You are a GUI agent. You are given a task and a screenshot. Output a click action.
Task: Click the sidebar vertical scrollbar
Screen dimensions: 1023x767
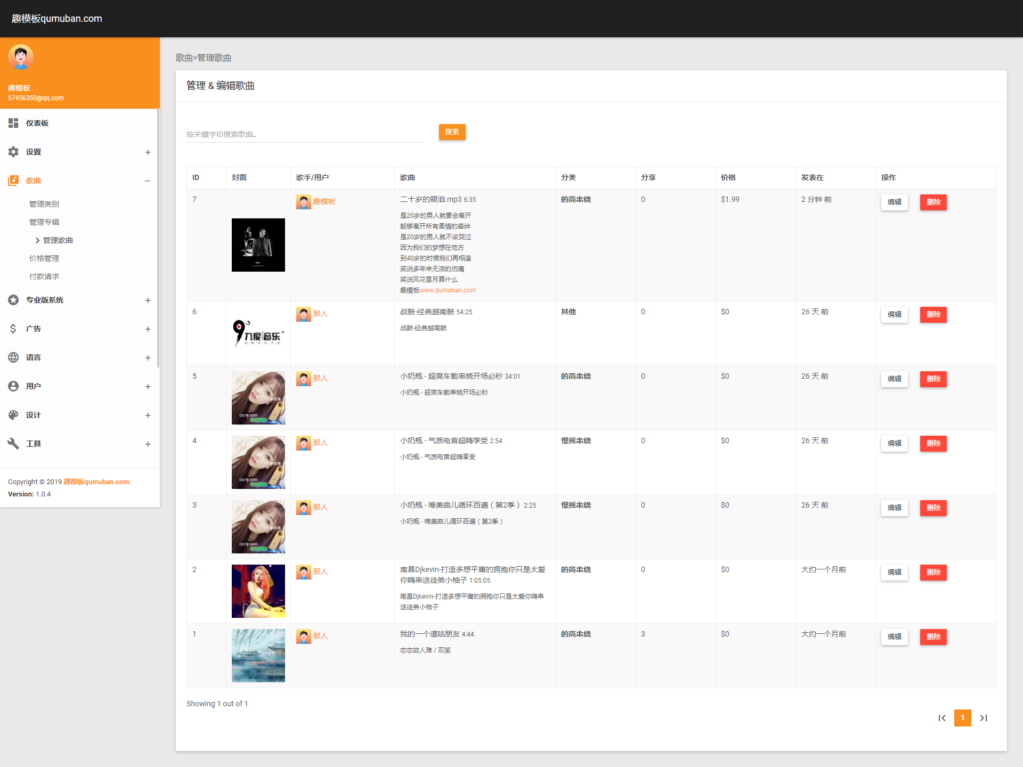158,238
